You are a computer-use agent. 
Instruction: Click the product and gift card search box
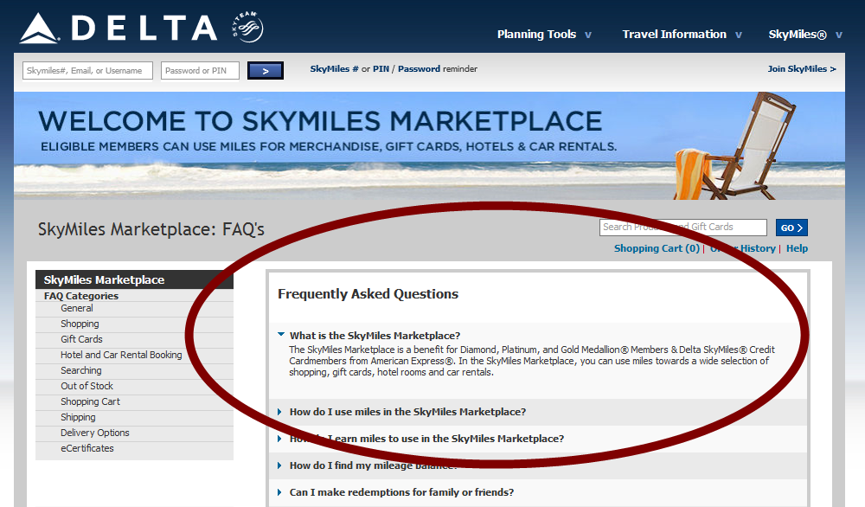[682, 228]
